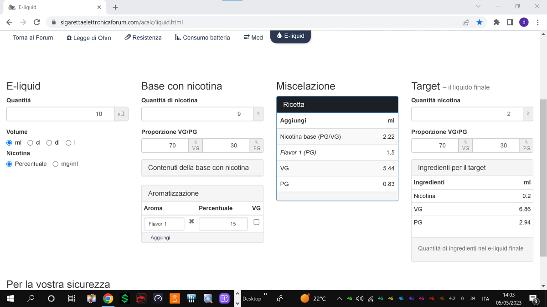This screenshot has width=547, height=307.
Task: Open the Consumo batteria tab
Action: (x=202, y=38)
